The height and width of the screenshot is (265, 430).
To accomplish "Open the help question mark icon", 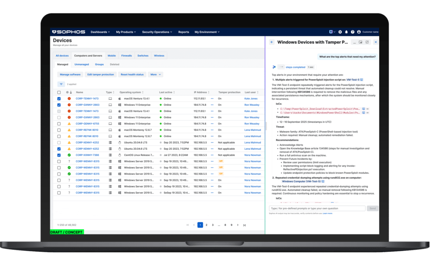I will coord(352,32).
